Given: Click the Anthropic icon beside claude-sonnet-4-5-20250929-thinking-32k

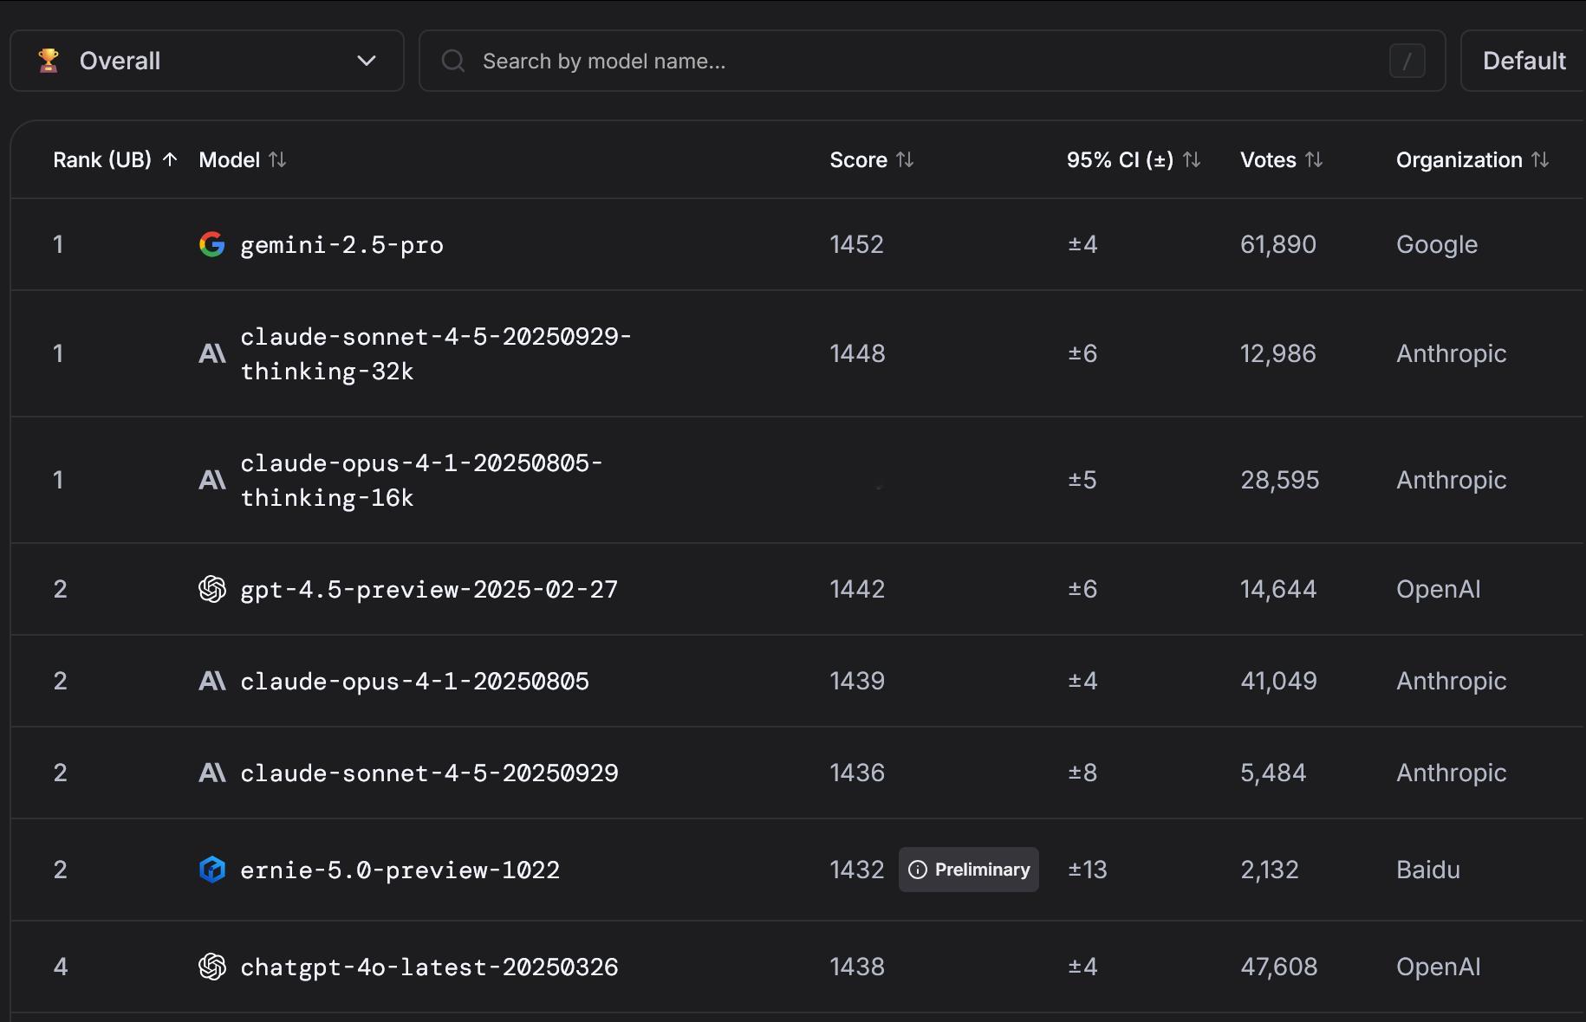Looking at the screenshot, I should 211,353.
